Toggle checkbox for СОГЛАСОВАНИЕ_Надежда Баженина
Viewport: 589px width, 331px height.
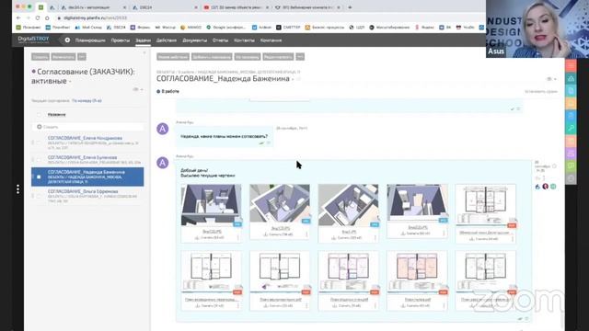point(39,177)
